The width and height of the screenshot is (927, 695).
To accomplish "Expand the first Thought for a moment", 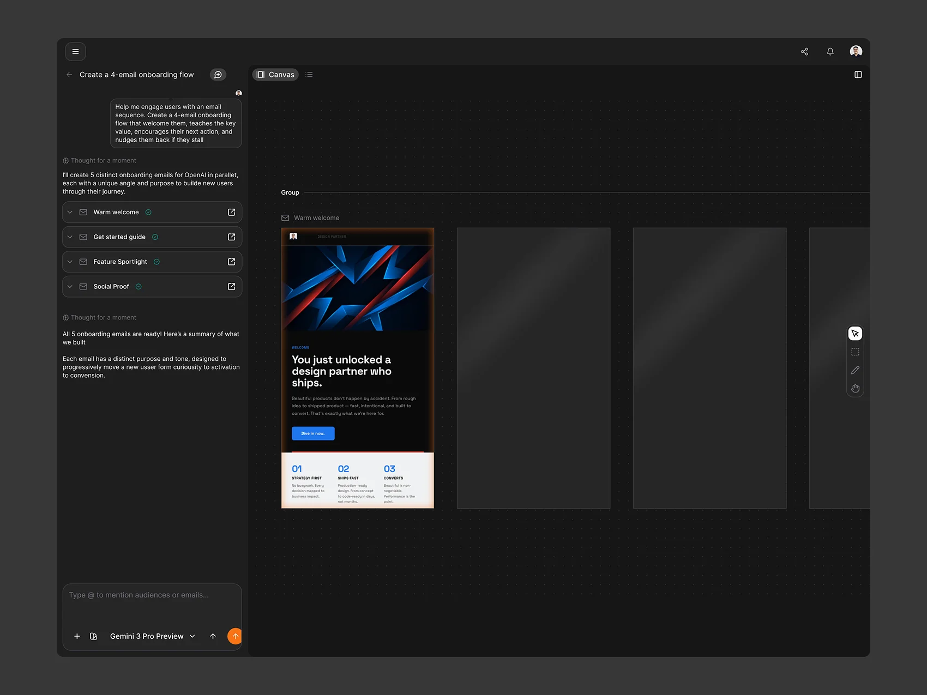I will (x=99, y=160).
